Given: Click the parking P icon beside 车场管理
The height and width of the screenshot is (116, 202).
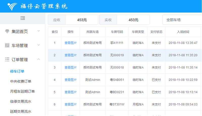Looking at the screenshot, I should (7, 46).
